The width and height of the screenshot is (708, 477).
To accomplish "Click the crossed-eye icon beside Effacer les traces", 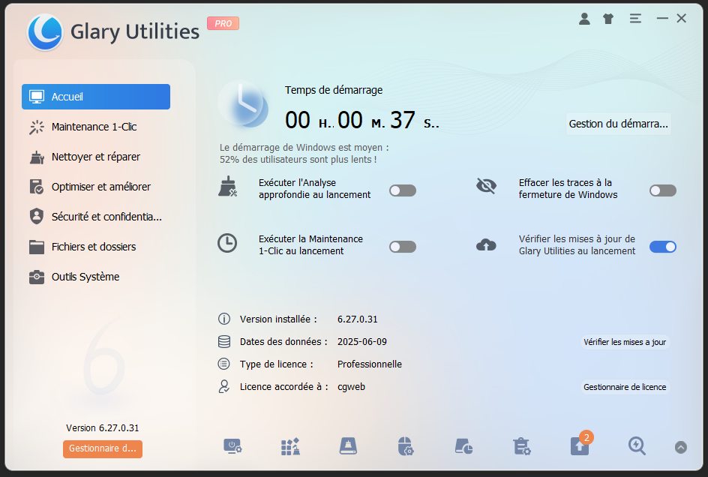I will (486, 186).
